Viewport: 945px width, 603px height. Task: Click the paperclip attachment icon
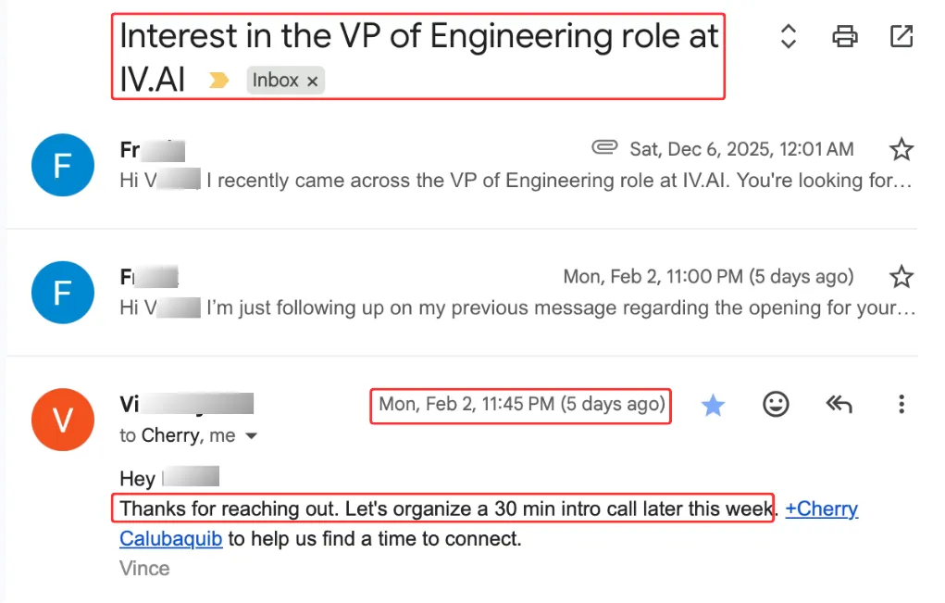coord(604,148)
